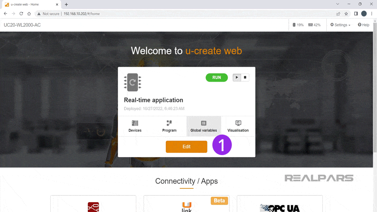Click the browser back arrow

[x=5, y=14]
